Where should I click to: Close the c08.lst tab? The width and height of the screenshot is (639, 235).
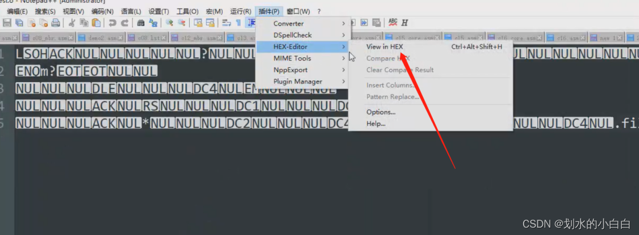tap(164, 38)
